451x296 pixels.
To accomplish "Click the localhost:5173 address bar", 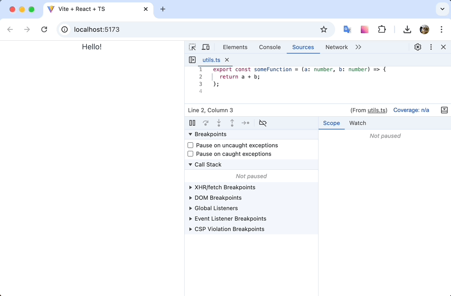I will (x=196, y=29).
